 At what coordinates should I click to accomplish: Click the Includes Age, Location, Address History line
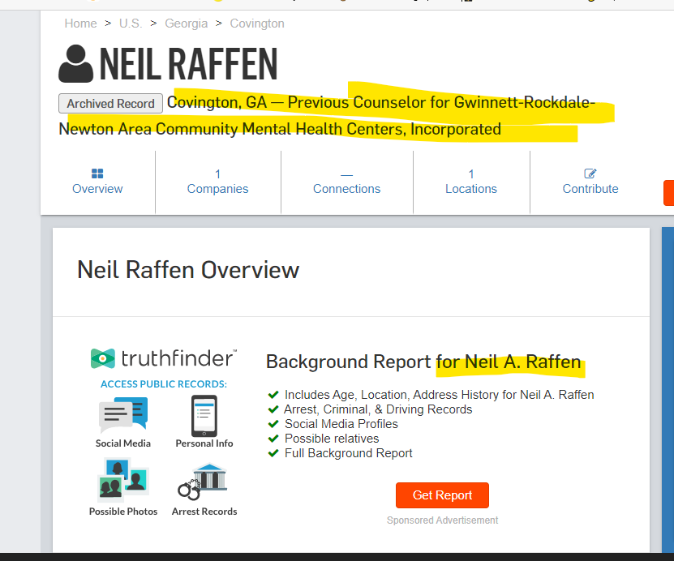[439, 395]
